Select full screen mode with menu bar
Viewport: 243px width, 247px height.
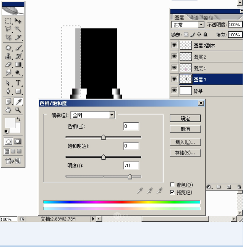[x=13, y=151]
